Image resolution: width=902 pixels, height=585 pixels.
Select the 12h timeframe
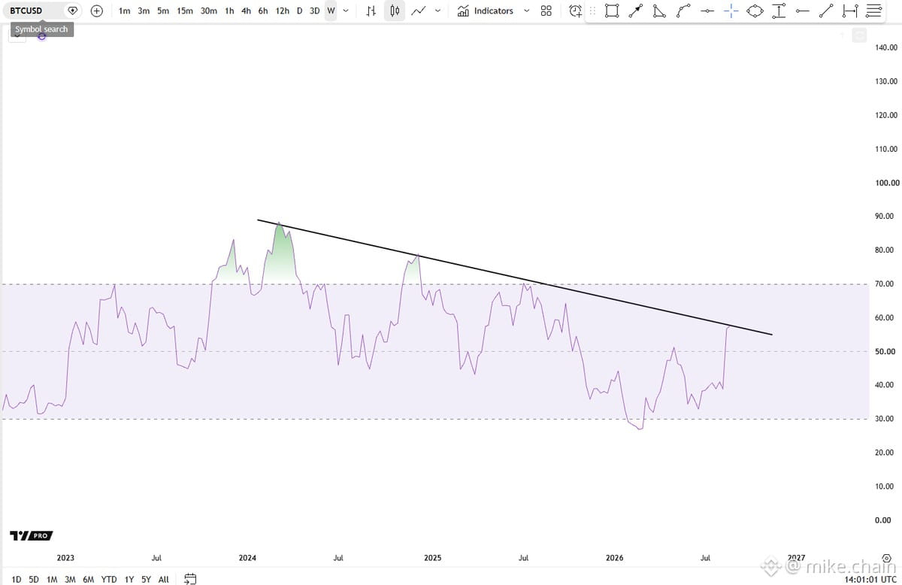click(283, 11)
